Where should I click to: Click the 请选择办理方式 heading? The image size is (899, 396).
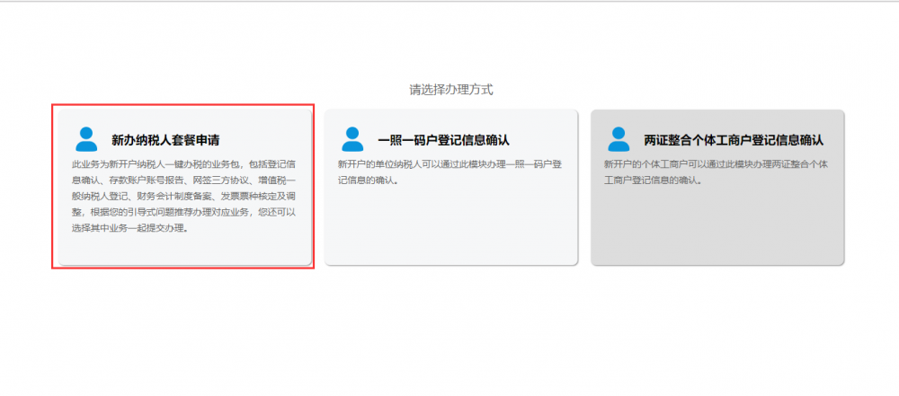(x=450, y=90)
